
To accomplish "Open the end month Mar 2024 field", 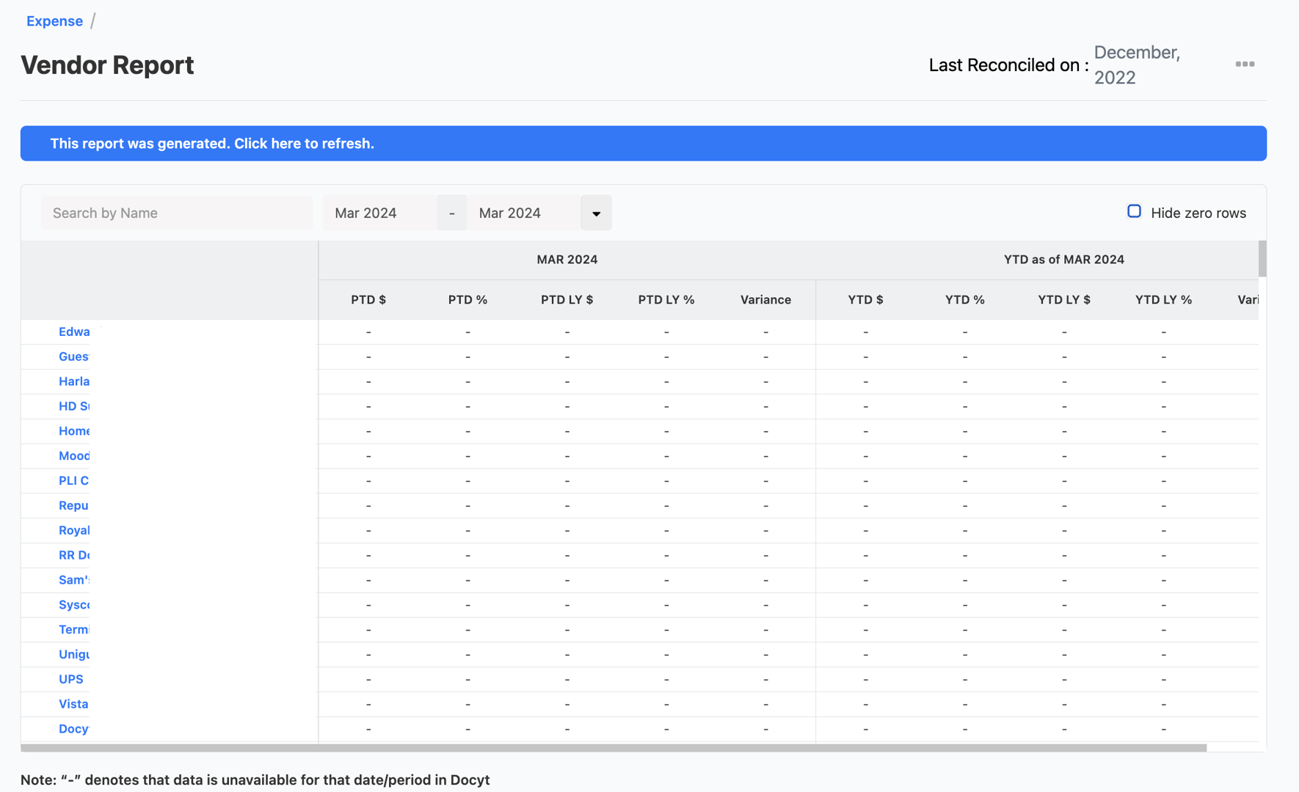I will (524, 213).
